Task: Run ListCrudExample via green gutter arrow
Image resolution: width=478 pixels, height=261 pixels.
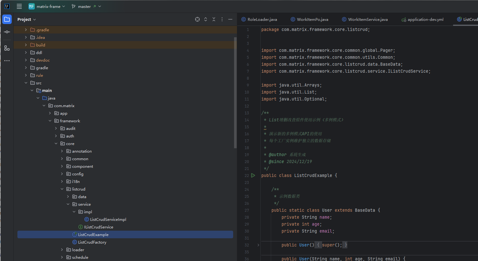Action: (x=253, y=175)
